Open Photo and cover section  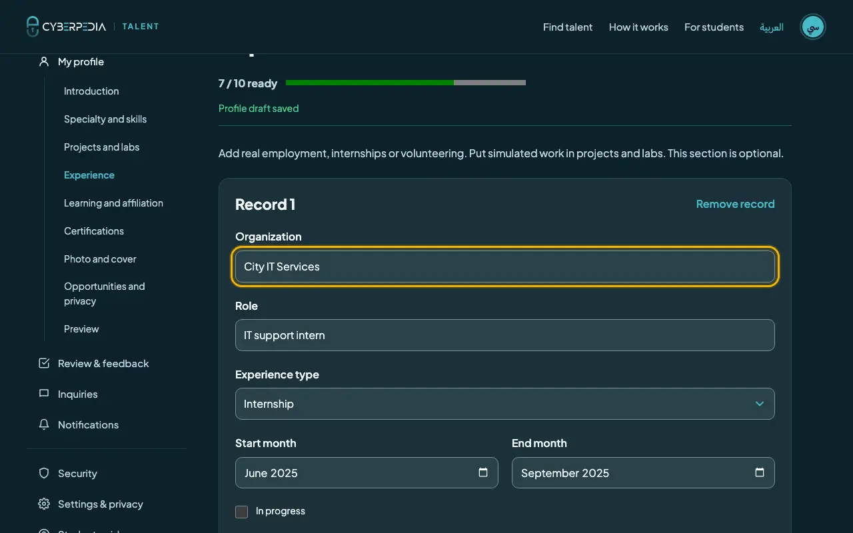tap(100, 259)
